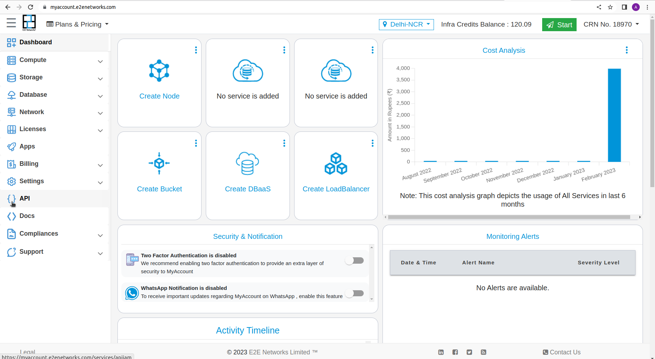Open options menu on Create Node card

click(196, 50)
